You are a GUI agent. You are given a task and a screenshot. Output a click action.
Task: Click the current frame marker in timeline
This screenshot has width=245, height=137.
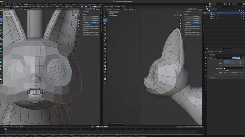[x=5, y=129]
